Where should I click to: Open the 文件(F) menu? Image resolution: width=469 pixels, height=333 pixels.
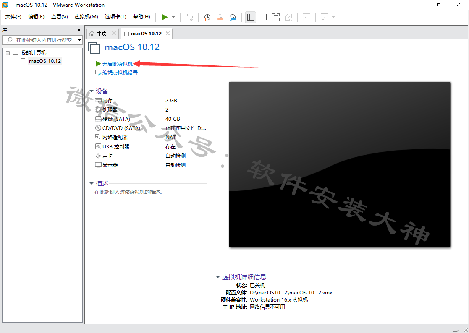point(13,17)
